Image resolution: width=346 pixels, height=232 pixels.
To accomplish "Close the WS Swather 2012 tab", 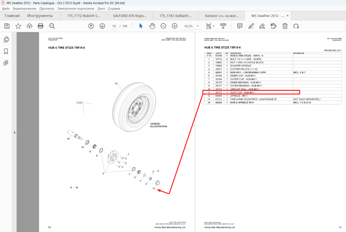I will click(288, 16).
